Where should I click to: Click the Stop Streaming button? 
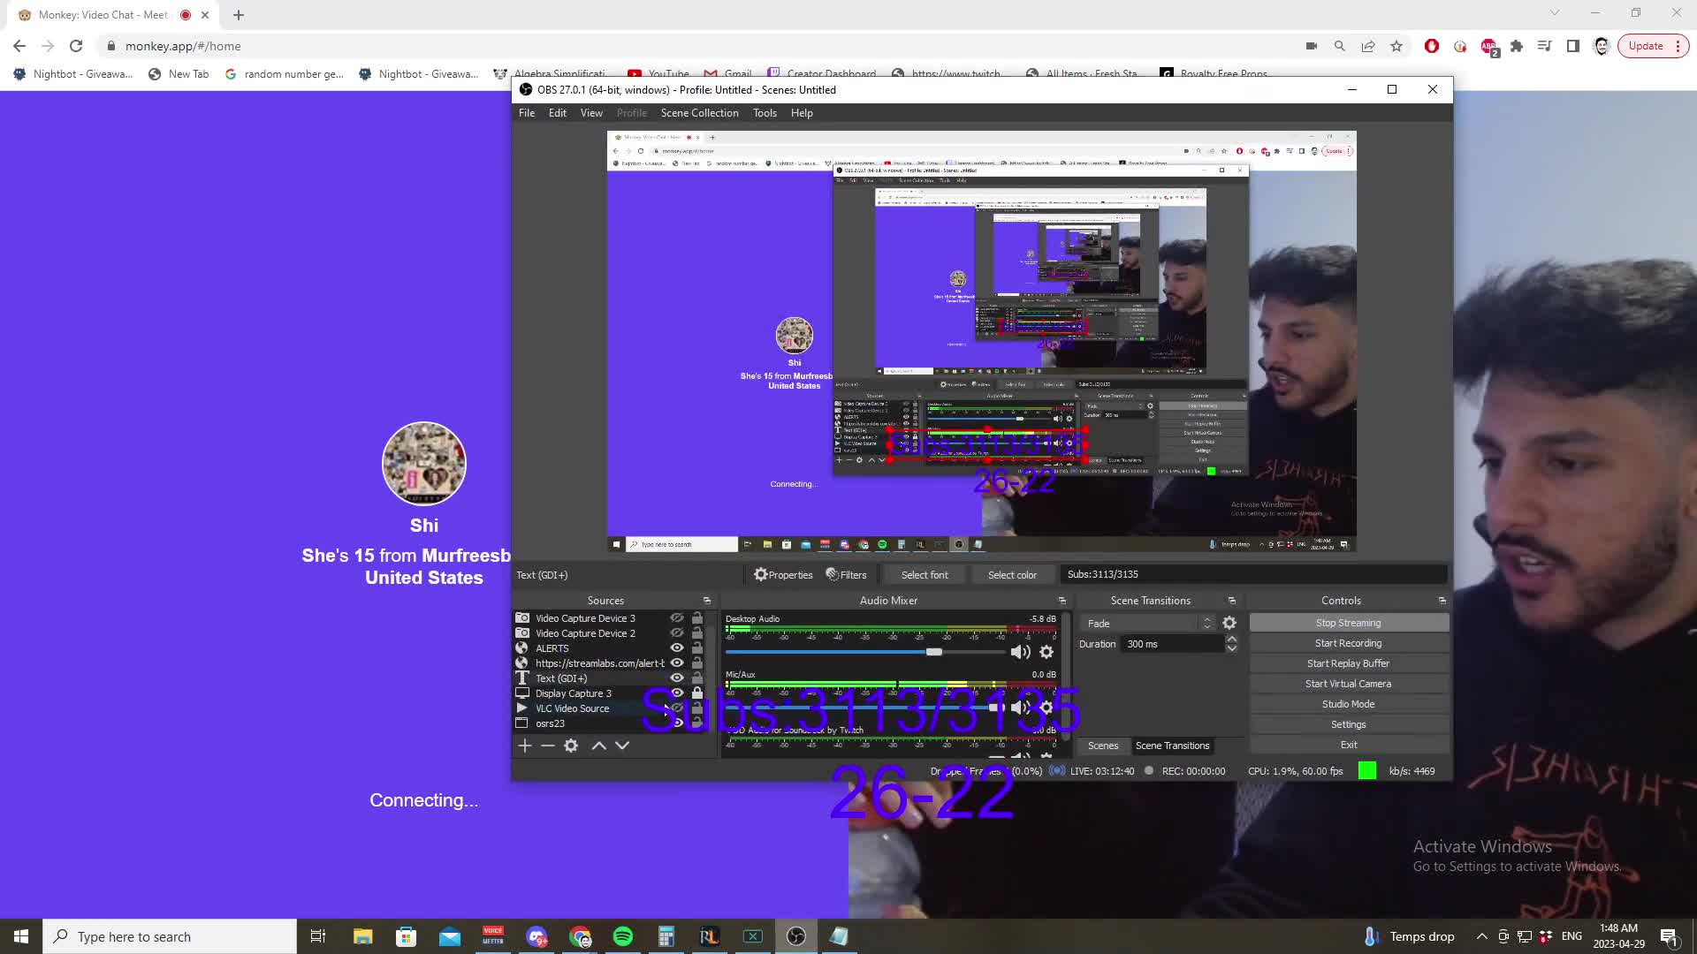pyautogui.click(x=1348, y=624)
